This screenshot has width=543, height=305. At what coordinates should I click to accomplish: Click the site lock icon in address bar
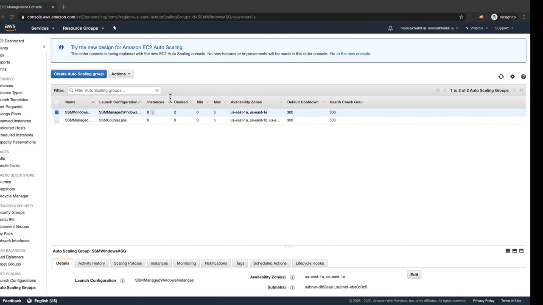point(23,17)
